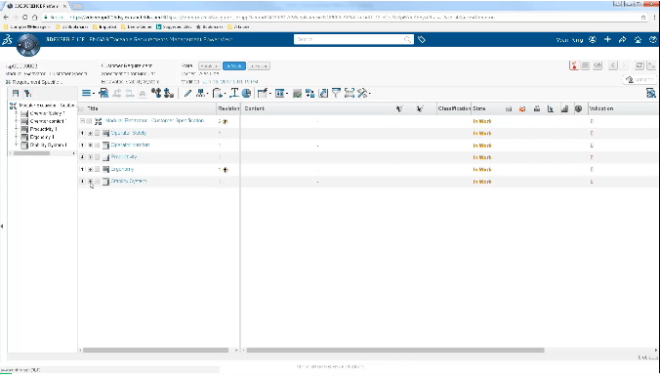
Task: Tick the checkbox for Operator Safety row
Action: (97, 133)
